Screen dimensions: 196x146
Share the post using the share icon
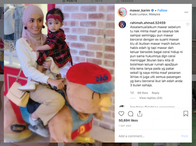pos(140,114)
